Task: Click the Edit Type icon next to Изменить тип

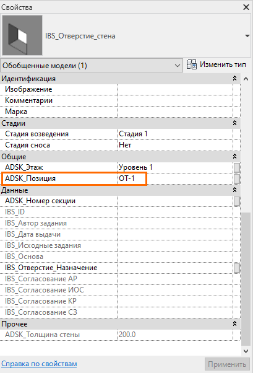Action: click(x=192, y=64)
